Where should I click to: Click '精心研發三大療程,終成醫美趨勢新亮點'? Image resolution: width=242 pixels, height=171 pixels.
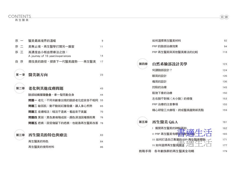coord(178,110)
